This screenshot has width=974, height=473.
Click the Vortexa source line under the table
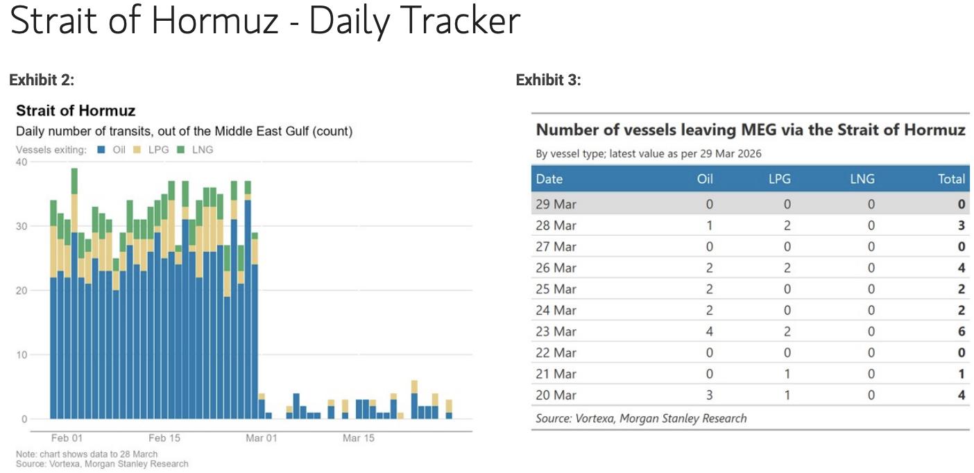(641, 418)
